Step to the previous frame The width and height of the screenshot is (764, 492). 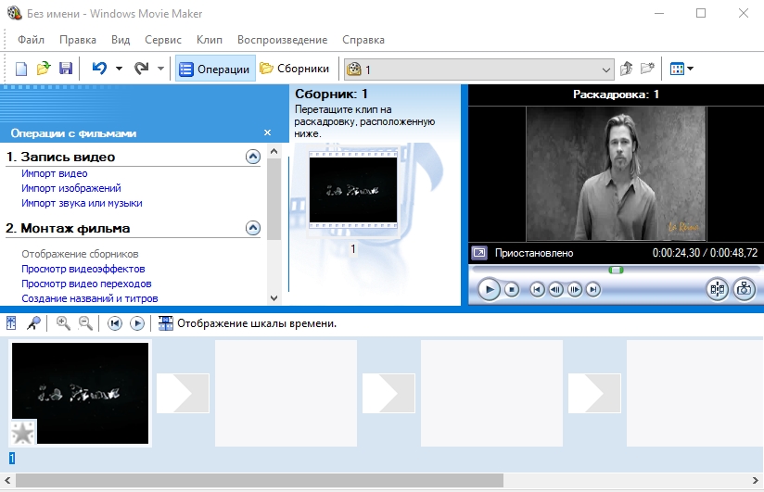[555, 290]
